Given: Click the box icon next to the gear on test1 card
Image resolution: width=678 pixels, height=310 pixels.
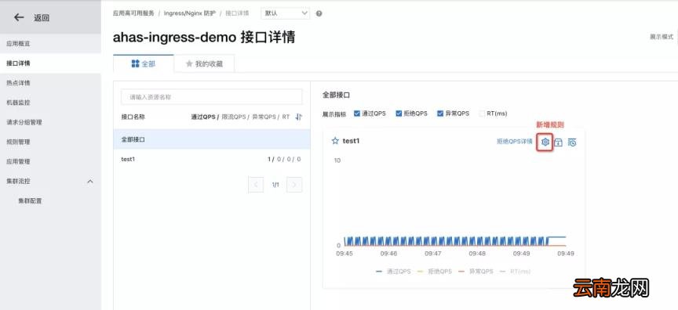Looking at the screenshot, I should tap(559, 142).
